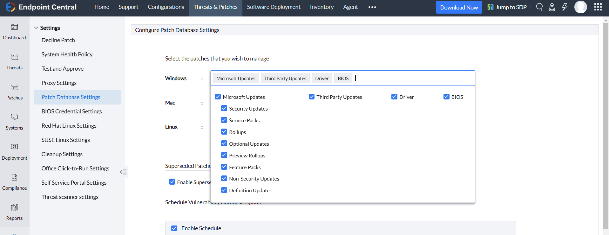Open Proxy Settings in the sidebar

click(x=59, y=83)
